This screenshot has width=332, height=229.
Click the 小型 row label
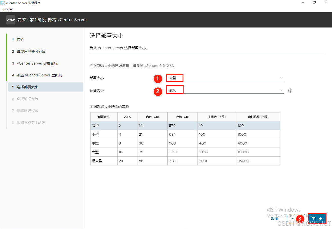95,134
